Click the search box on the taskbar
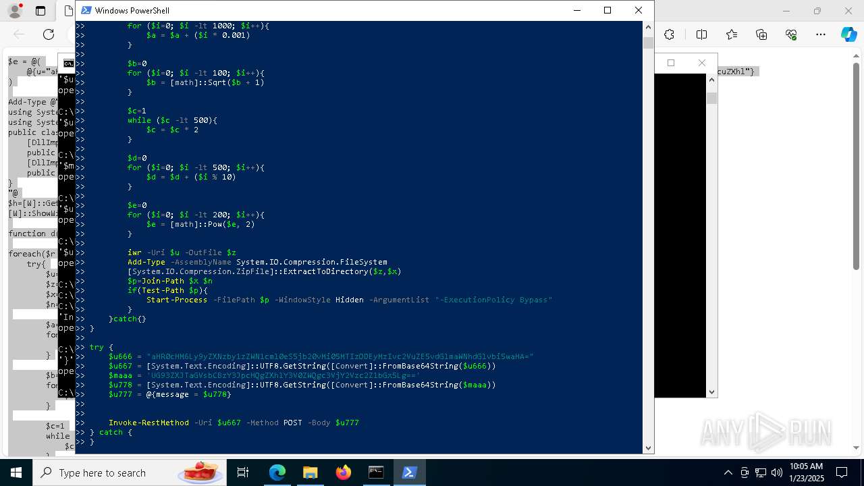The height and width of the screenshot is (486, 864). (130, 473)
